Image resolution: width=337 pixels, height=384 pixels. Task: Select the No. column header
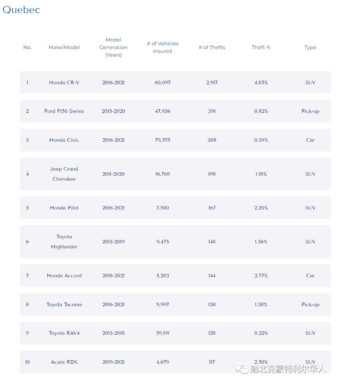click(27, 47)
